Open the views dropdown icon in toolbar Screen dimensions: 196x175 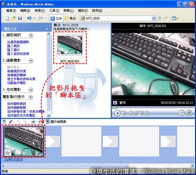(175, 18)
